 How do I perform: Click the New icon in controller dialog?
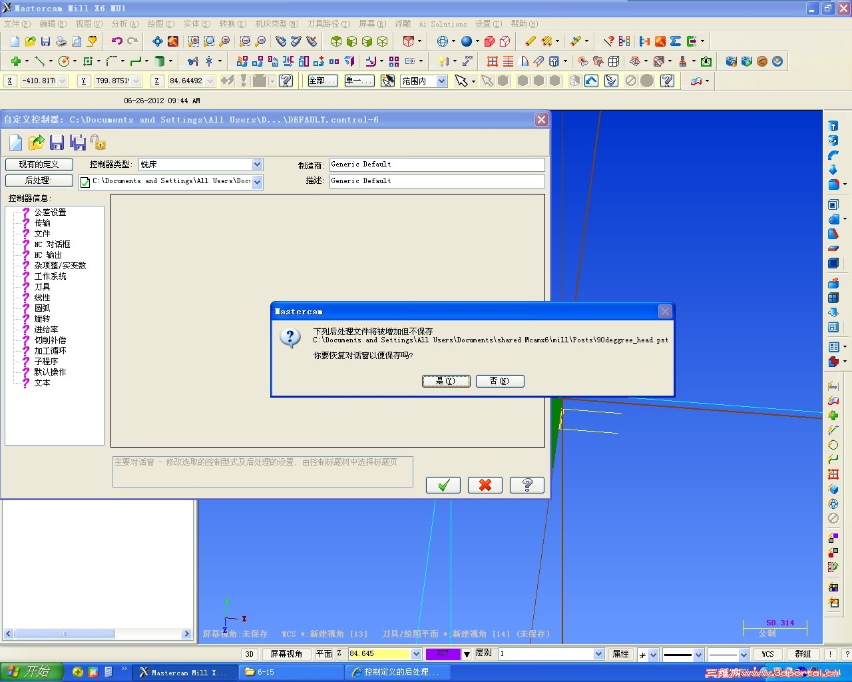pyautogui.click(x=16, y=143)
